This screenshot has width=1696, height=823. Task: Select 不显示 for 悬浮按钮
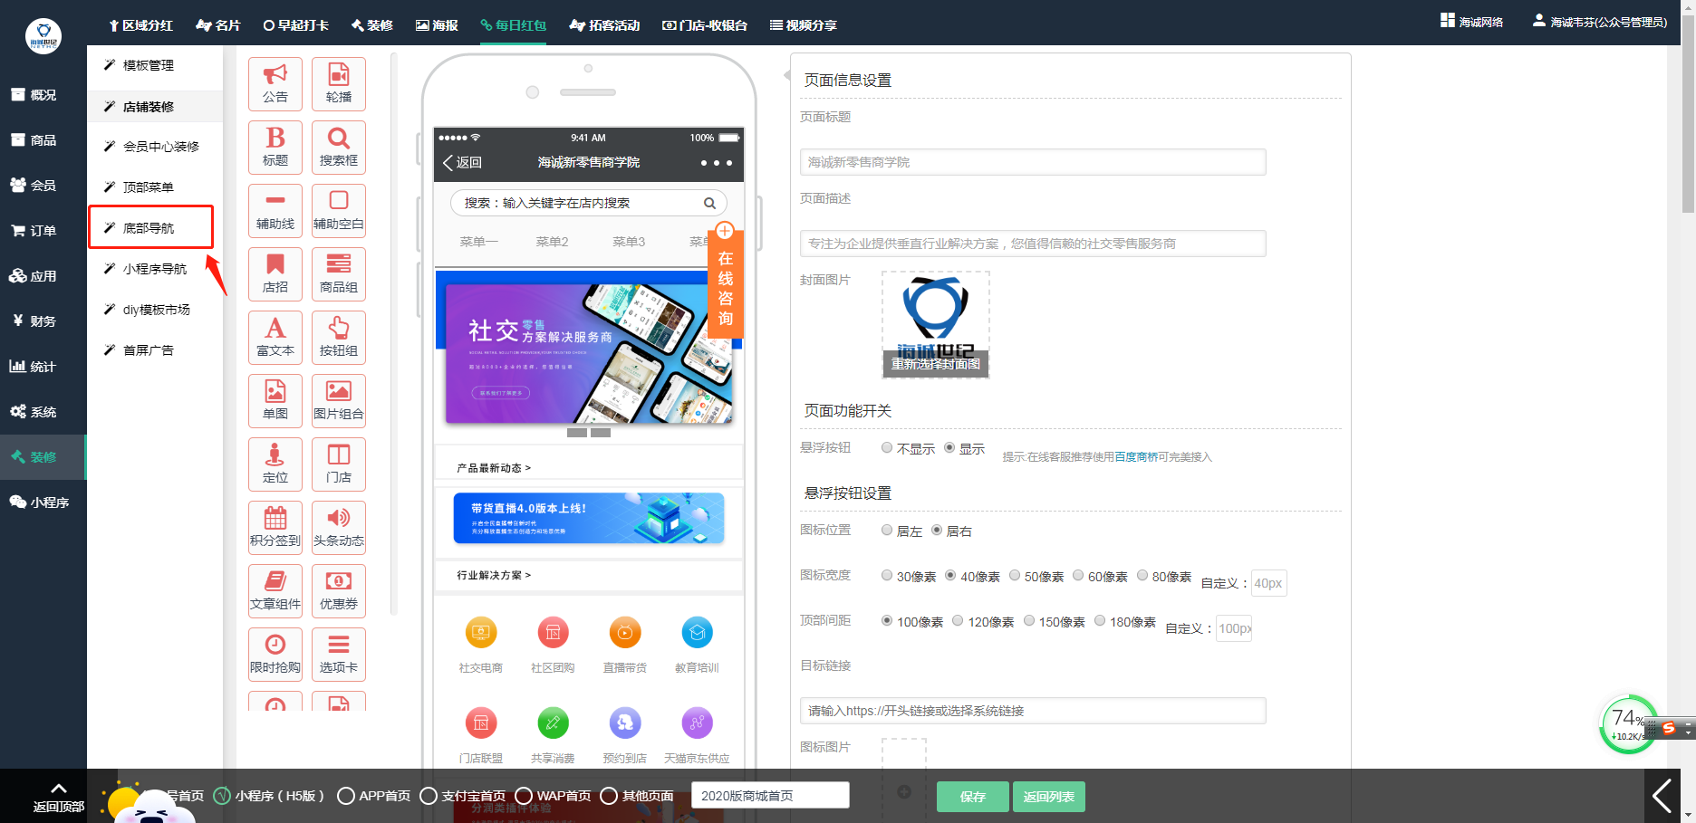pyautogui.click(x=887, y=447)
